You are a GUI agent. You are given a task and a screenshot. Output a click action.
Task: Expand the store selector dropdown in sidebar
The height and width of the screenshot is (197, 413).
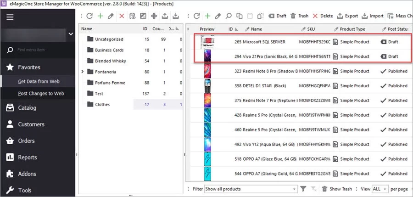tap(70, 34)
